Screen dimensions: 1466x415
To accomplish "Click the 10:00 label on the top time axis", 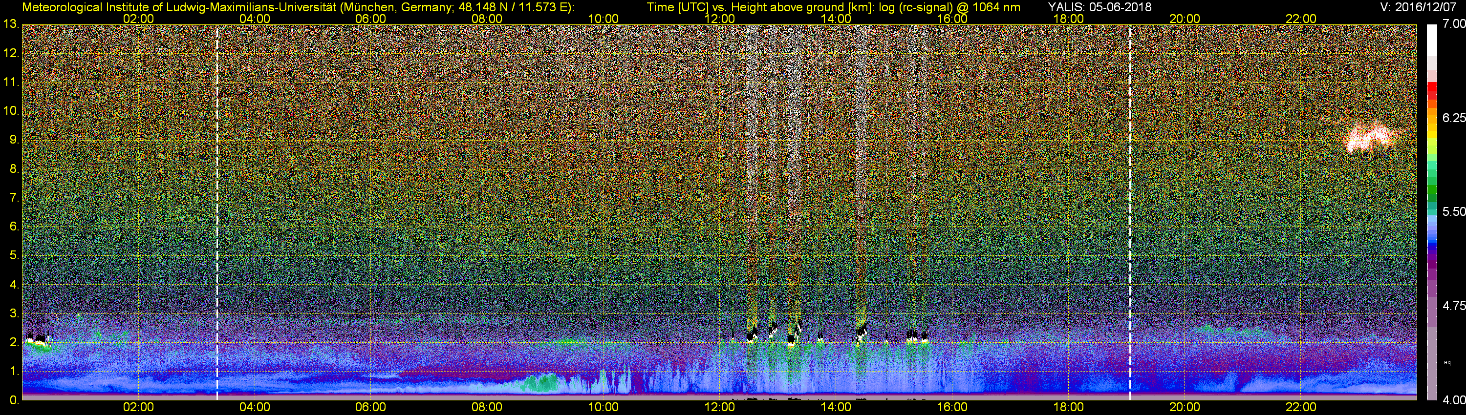I will pyautogui.click(x=603, y=19).
